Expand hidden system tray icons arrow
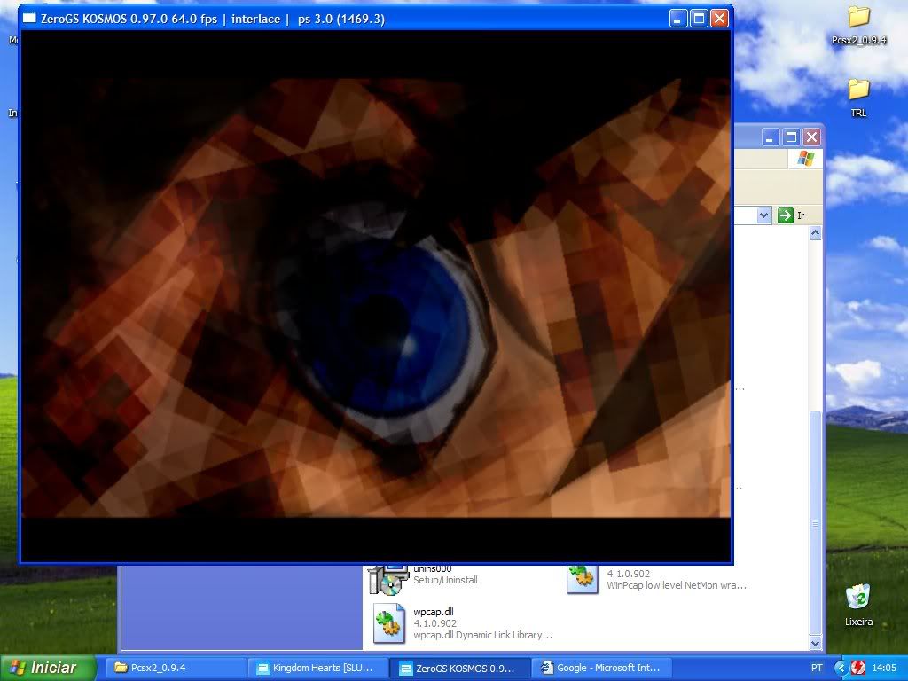Screen dimensions: 908x681 840,668
